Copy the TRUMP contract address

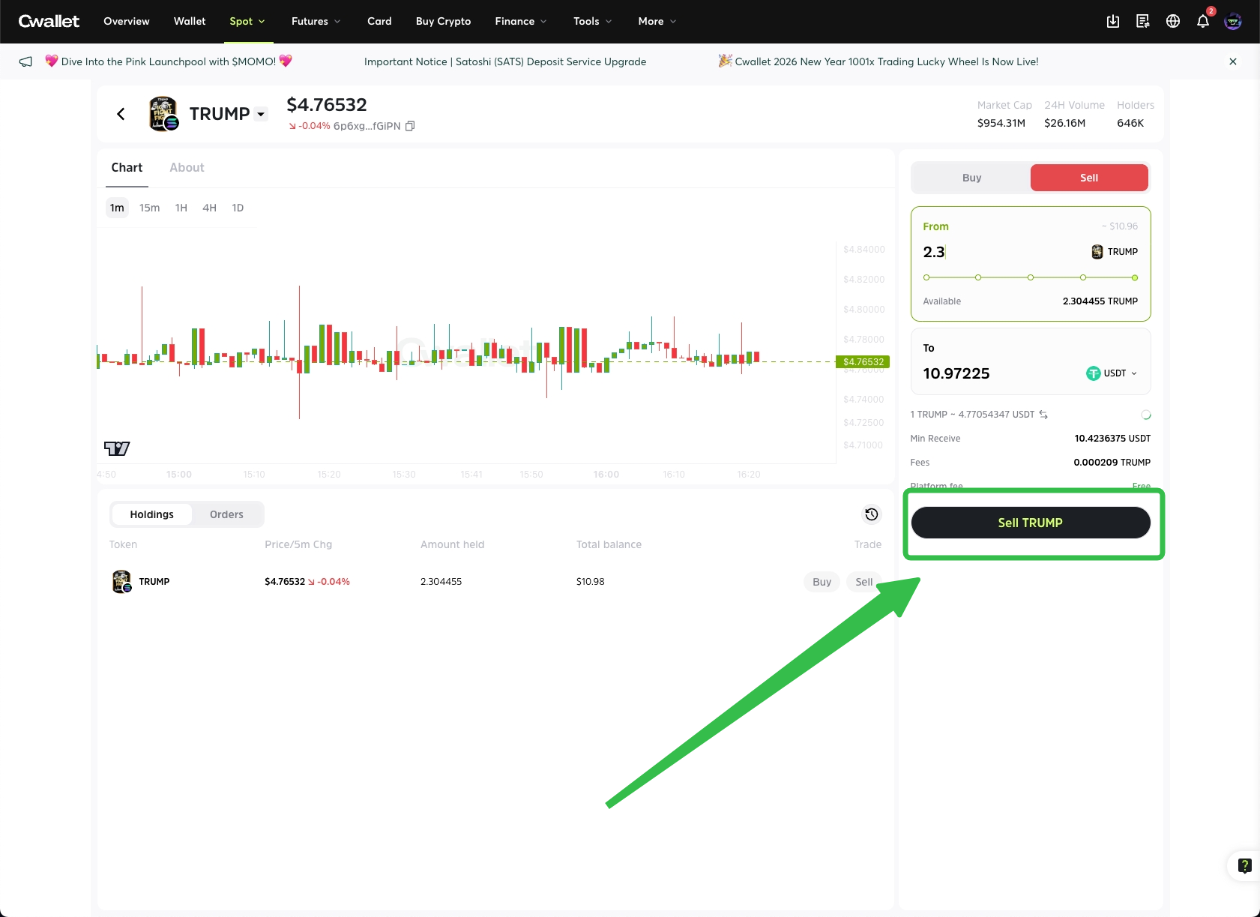[410, 126]
